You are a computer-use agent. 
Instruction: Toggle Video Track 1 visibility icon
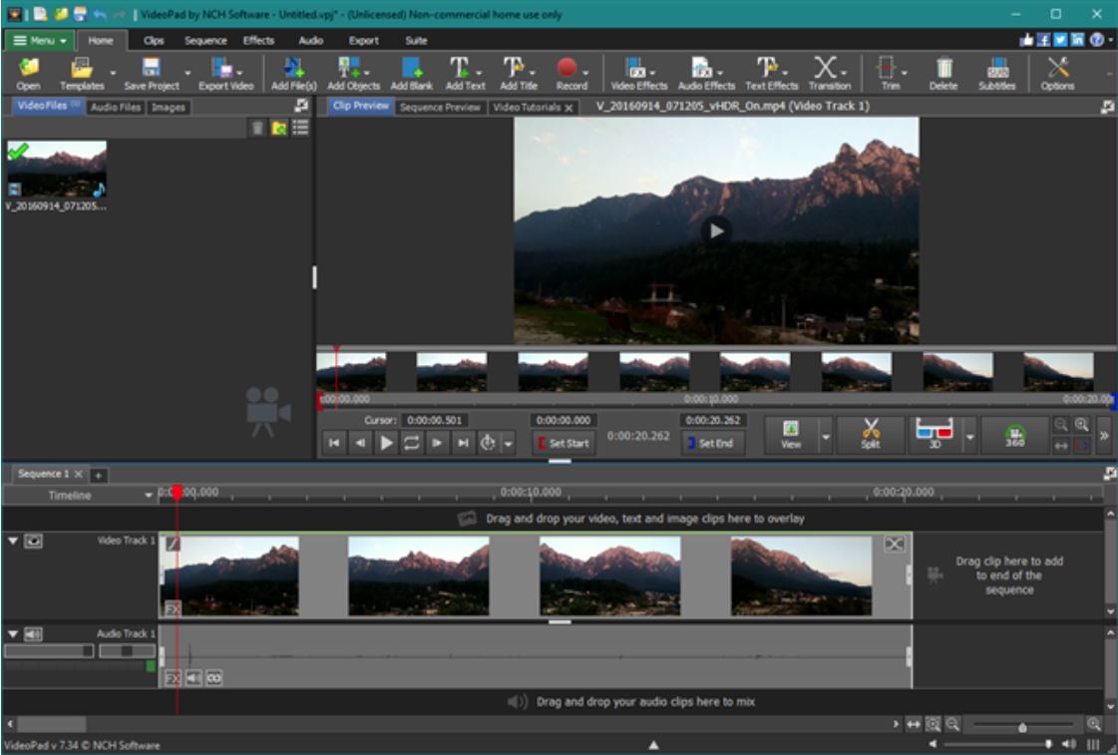tap(33, 542)
